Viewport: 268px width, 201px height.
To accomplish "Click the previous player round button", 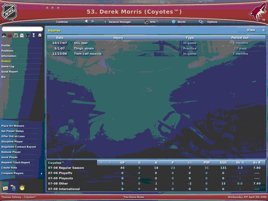I will pyautogui.click(x=47, y=8).
